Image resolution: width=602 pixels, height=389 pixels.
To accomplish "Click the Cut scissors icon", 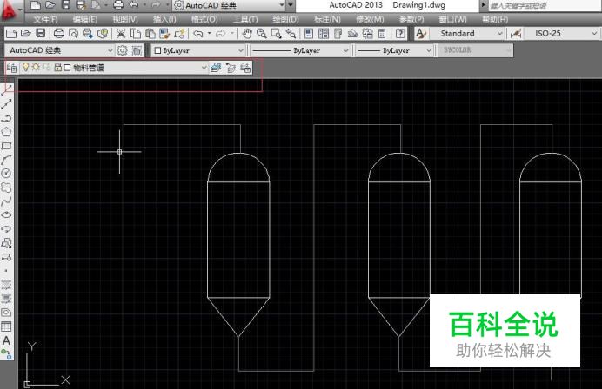I will pyautogui.click(x=121, y=34).
